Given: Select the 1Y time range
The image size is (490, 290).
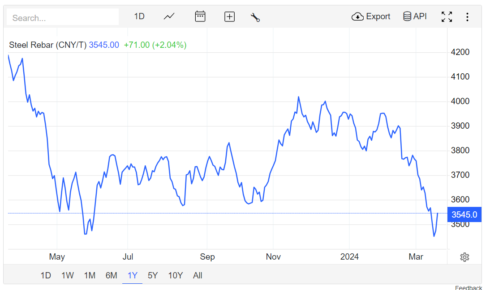Looking at the screenshot, I should (x=132, y=275).
